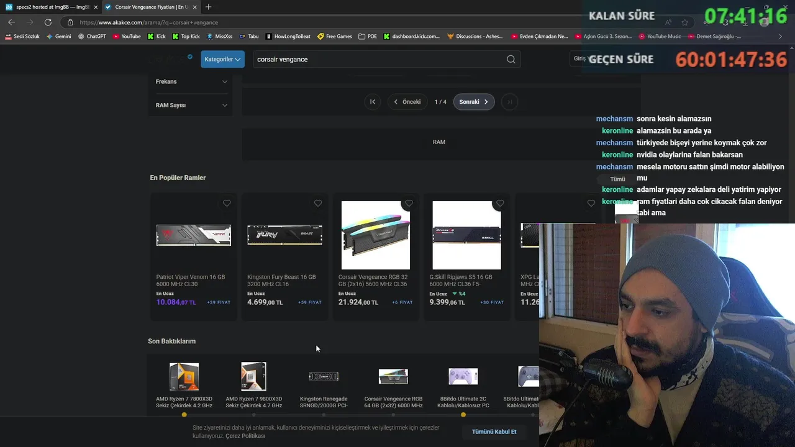Reload the page with the refresh icon
This screenshot has width=795, height=447.
tap(48, 22)
